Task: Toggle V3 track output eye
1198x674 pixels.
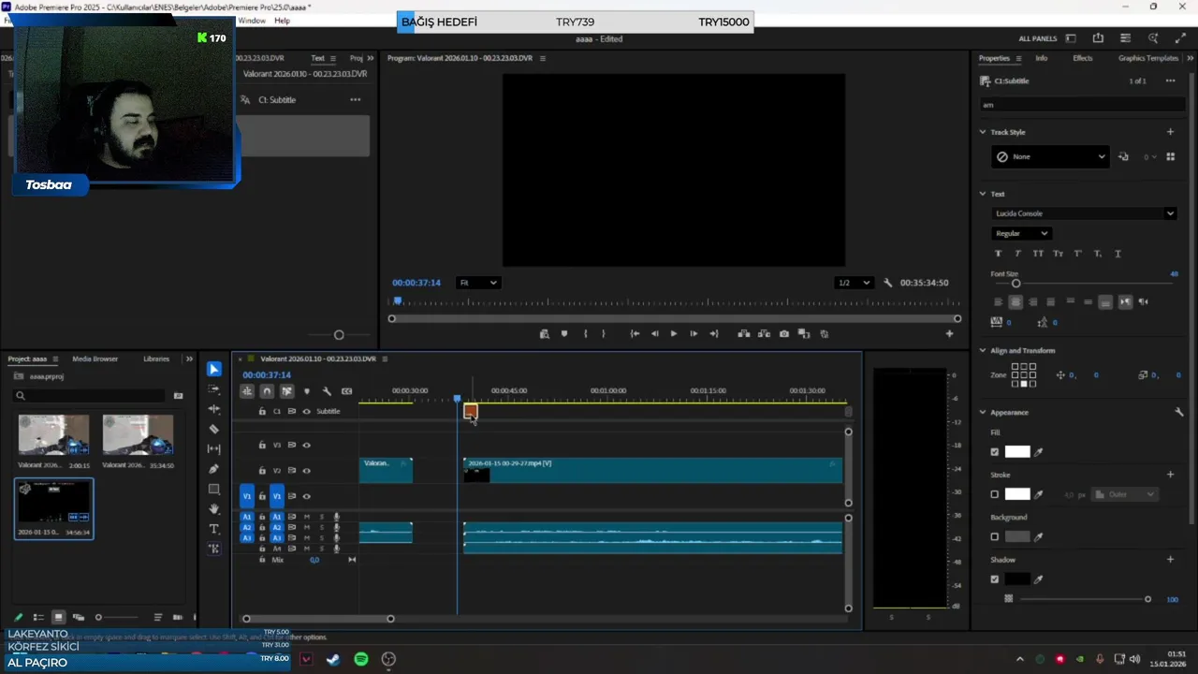Action: [x=306, y=446]
